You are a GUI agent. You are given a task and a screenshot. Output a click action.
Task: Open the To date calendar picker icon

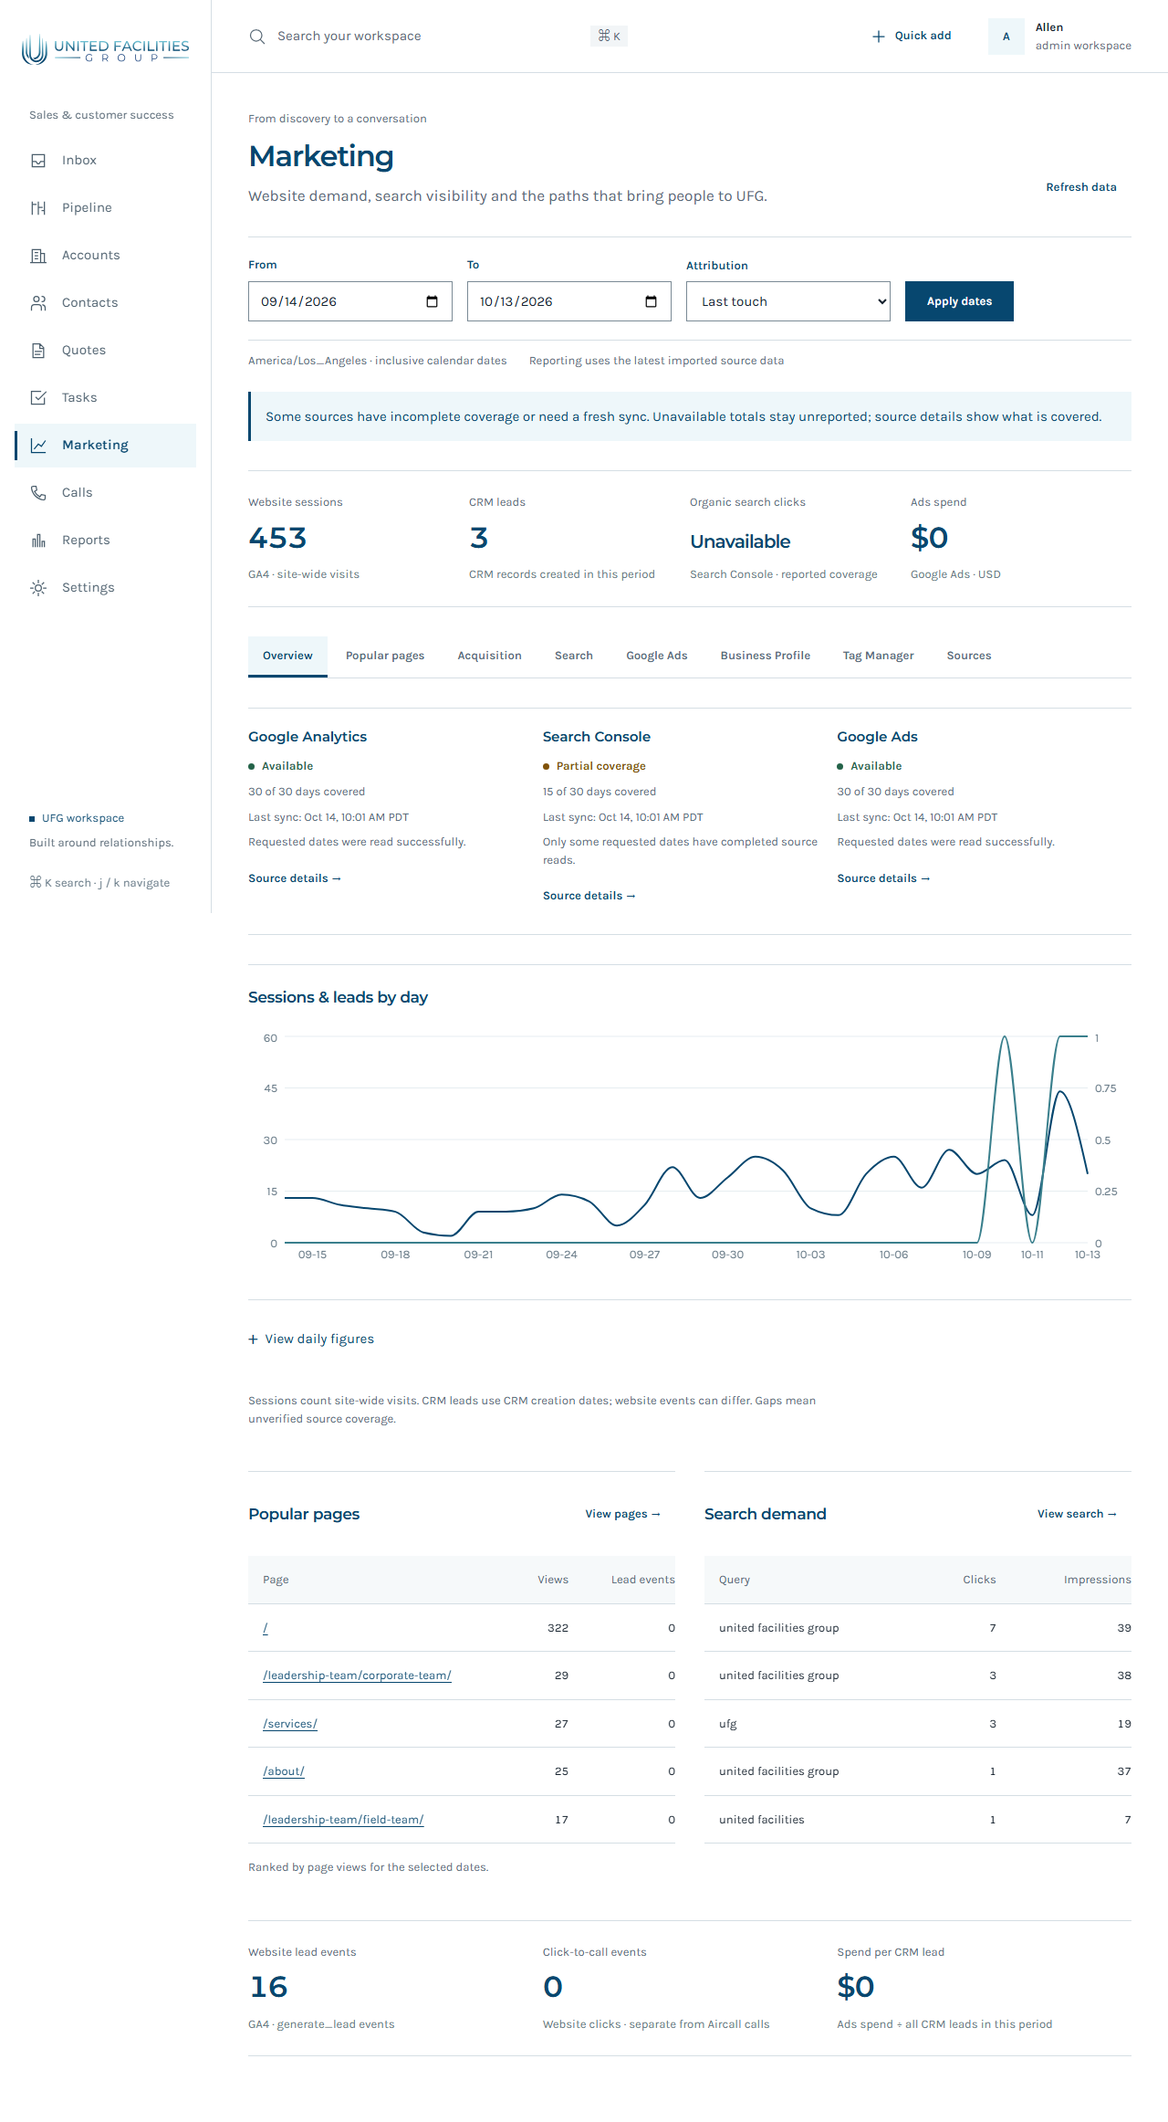point(652,302)
